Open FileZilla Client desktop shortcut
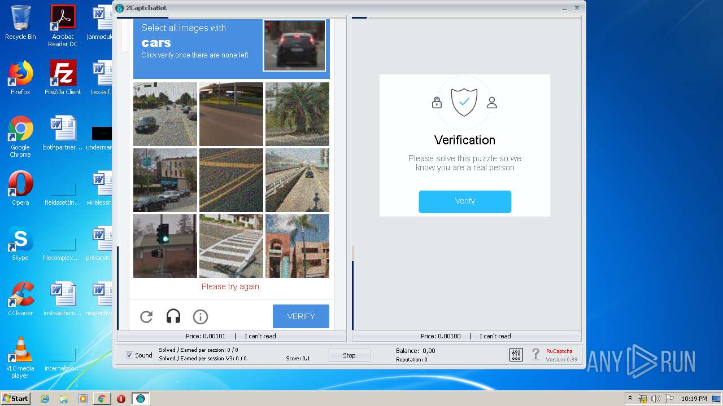This screenshot has width=723, height=406. (63, 78)
